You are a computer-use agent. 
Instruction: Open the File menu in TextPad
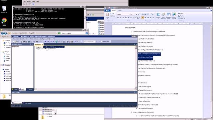[x=14, y=39]
